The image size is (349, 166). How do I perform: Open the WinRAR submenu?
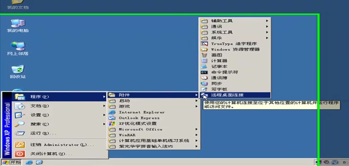pos(154,135)
